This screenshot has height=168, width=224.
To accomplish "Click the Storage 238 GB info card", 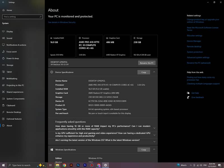I will point(144,46).
